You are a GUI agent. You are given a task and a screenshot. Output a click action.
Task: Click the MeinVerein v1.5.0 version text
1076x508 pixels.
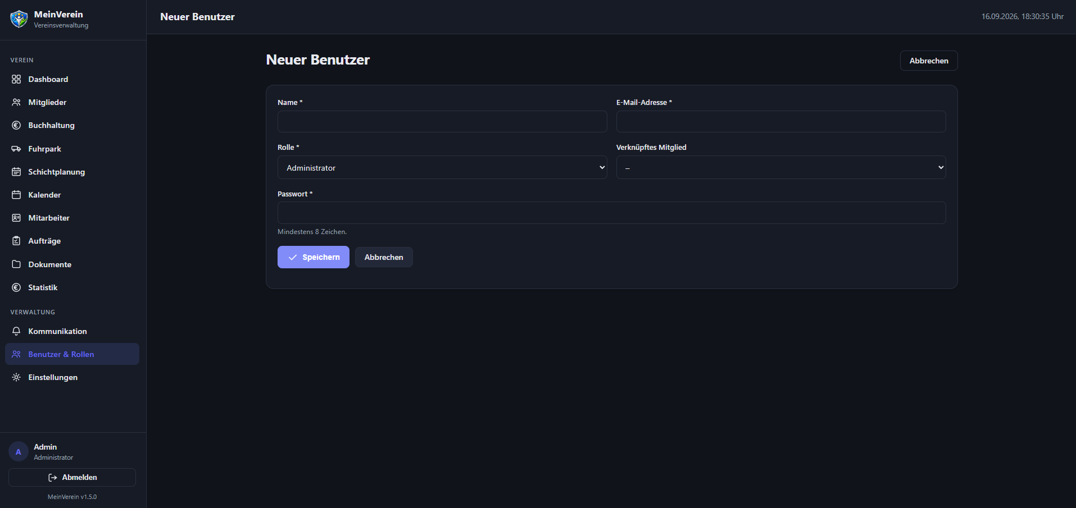[72, 497]
